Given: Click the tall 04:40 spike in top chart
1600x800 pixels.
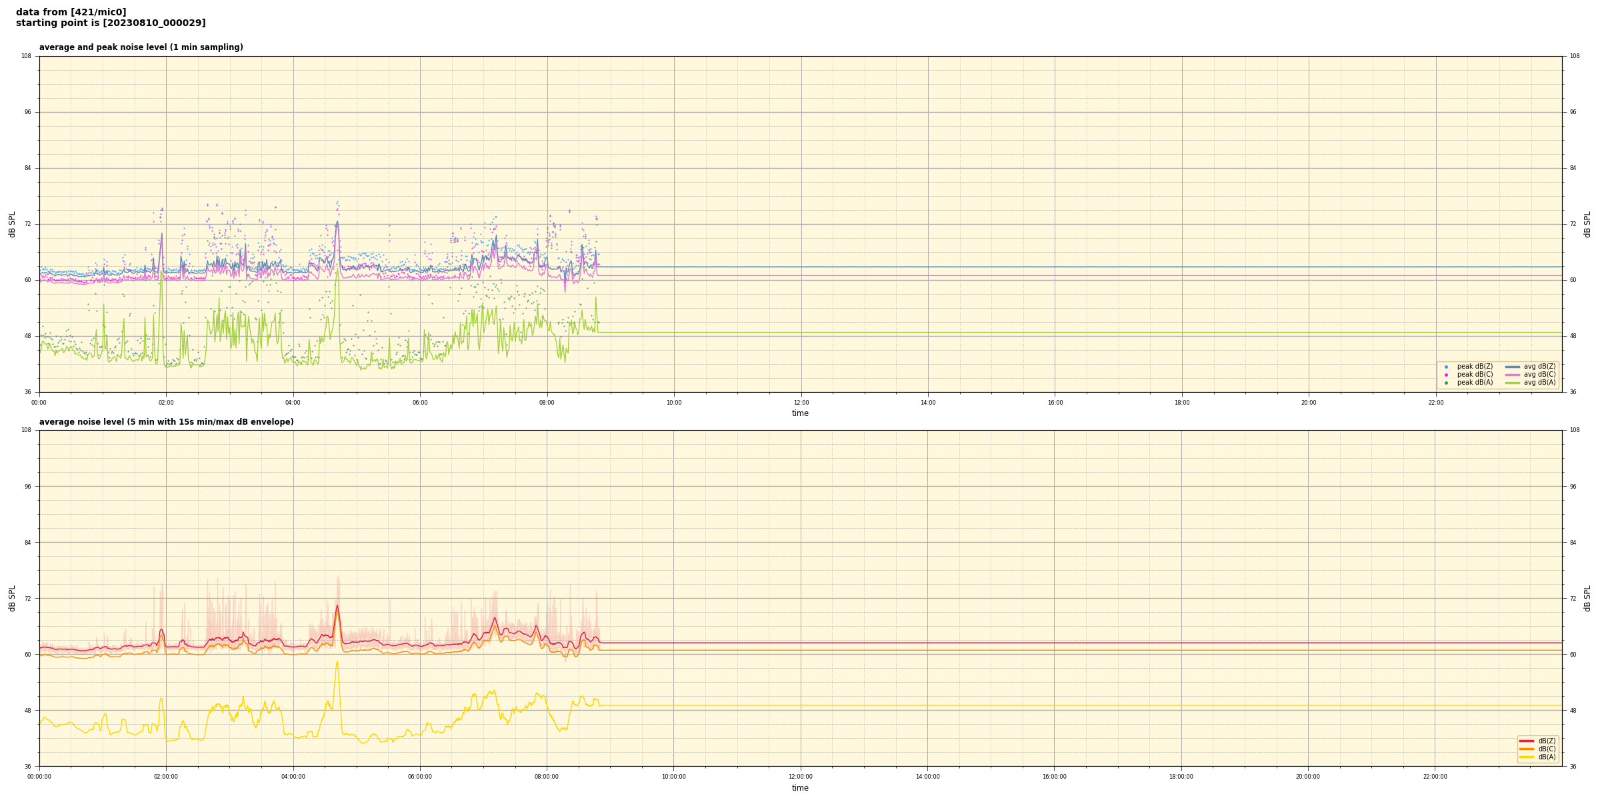Looking at the screenshot, I should click(337, 223).
